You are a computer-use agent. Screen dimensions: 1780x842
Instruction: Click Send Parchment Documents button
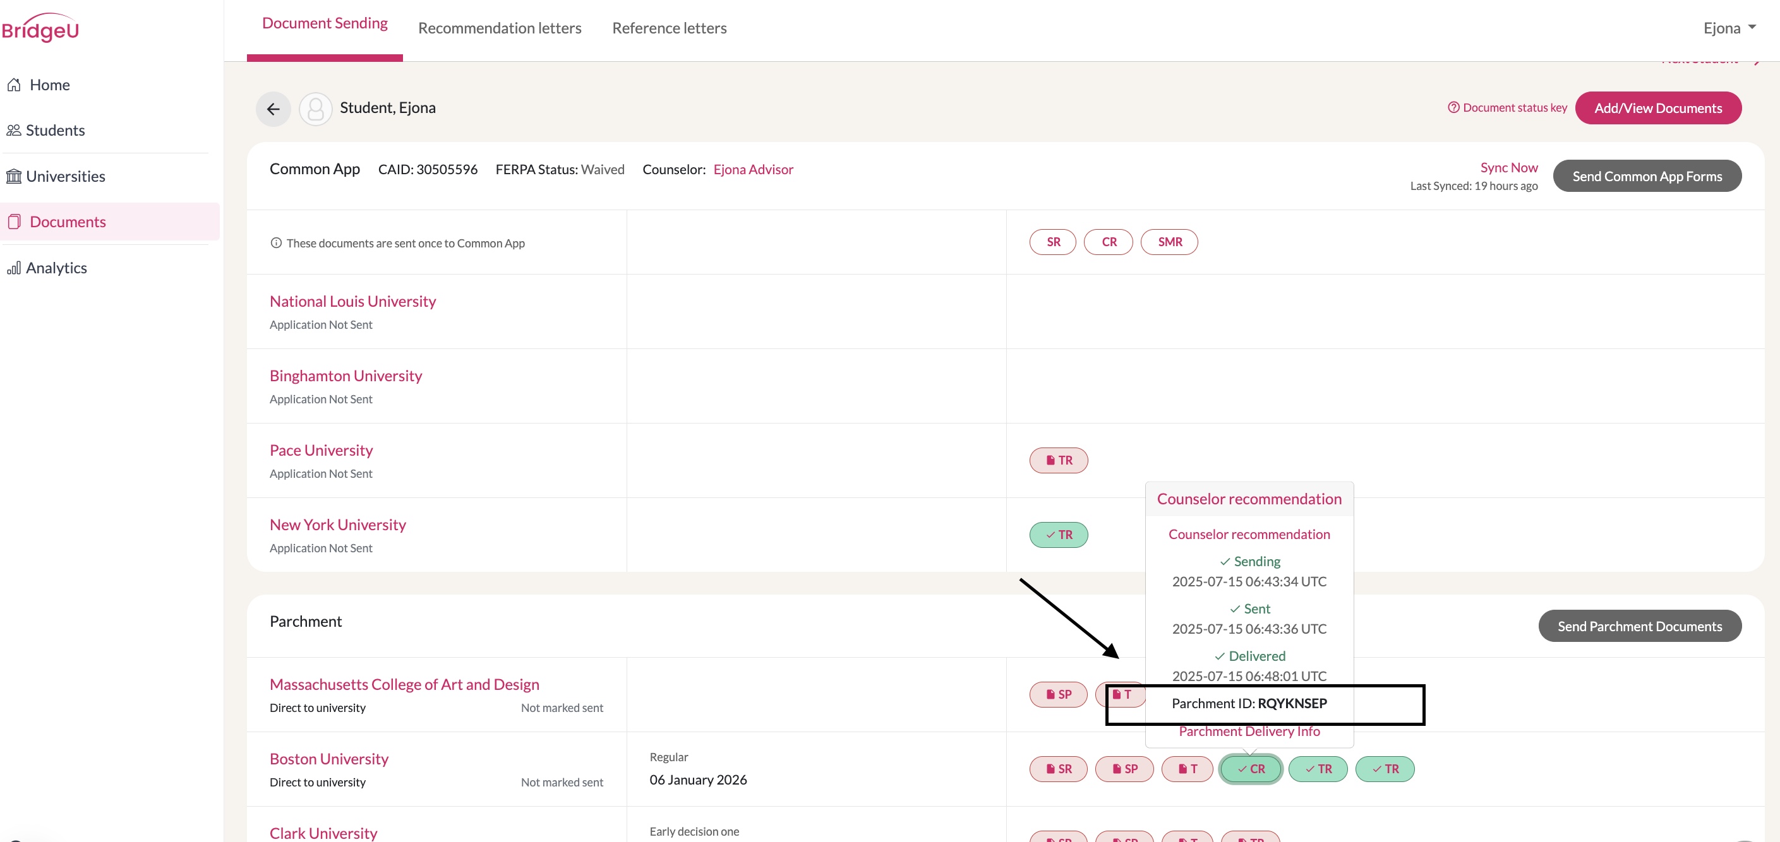click(1639, 627)
